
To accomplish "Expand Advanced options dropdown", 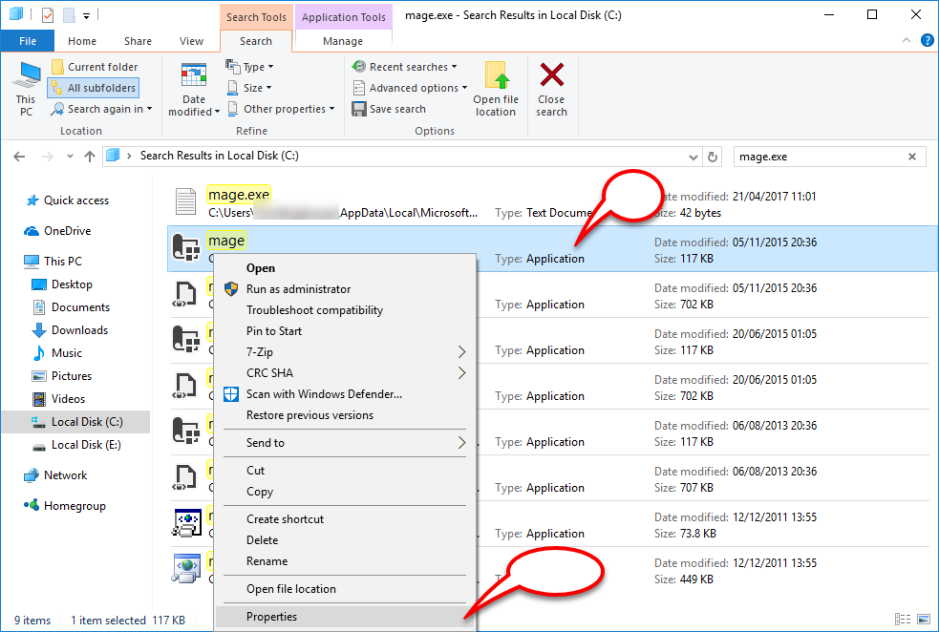I will 410,88.
